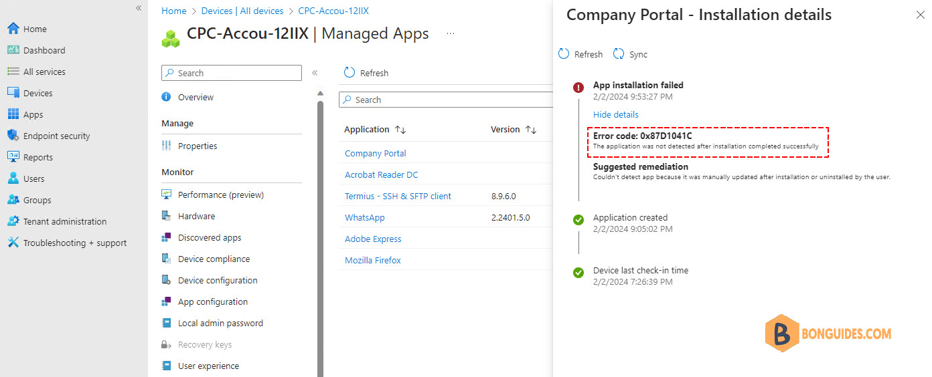Screen dimensions: 932x377
Task: Click Application created status text
Action: (x=630, y=217)
